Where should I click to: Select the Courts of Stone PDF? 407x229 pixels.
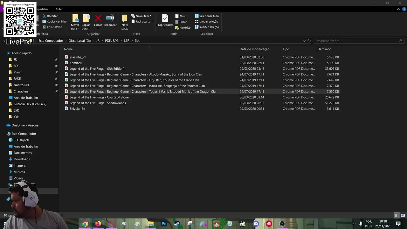pyautogui.click(x=99, y=97)
